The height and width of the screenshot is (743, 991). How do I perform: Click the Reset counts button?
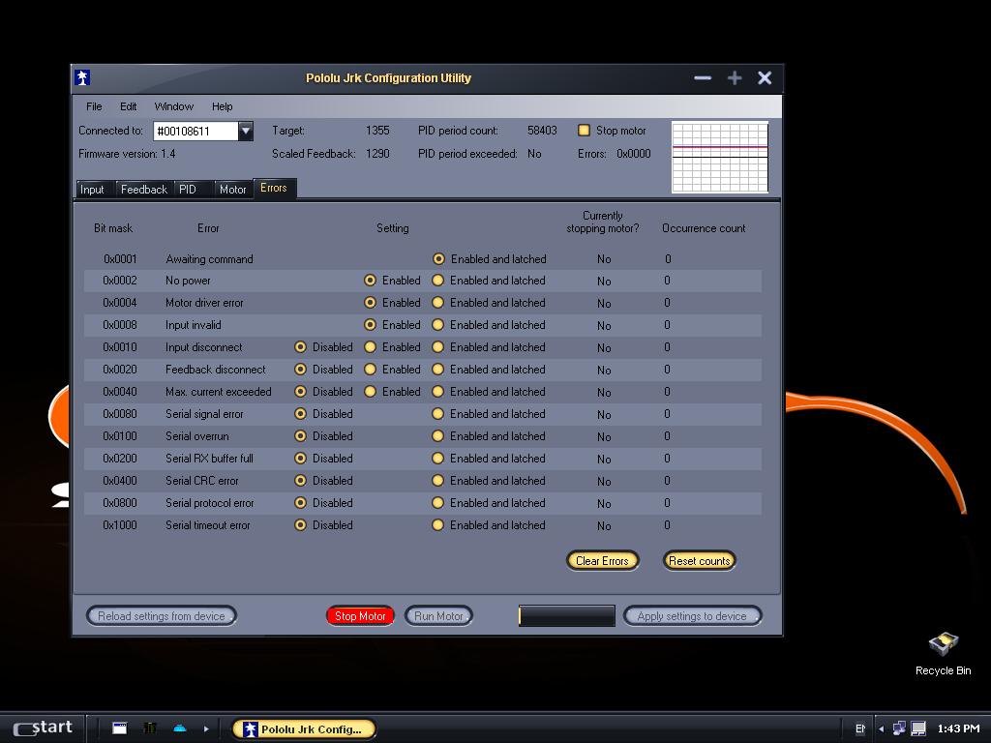coord(699,560)
